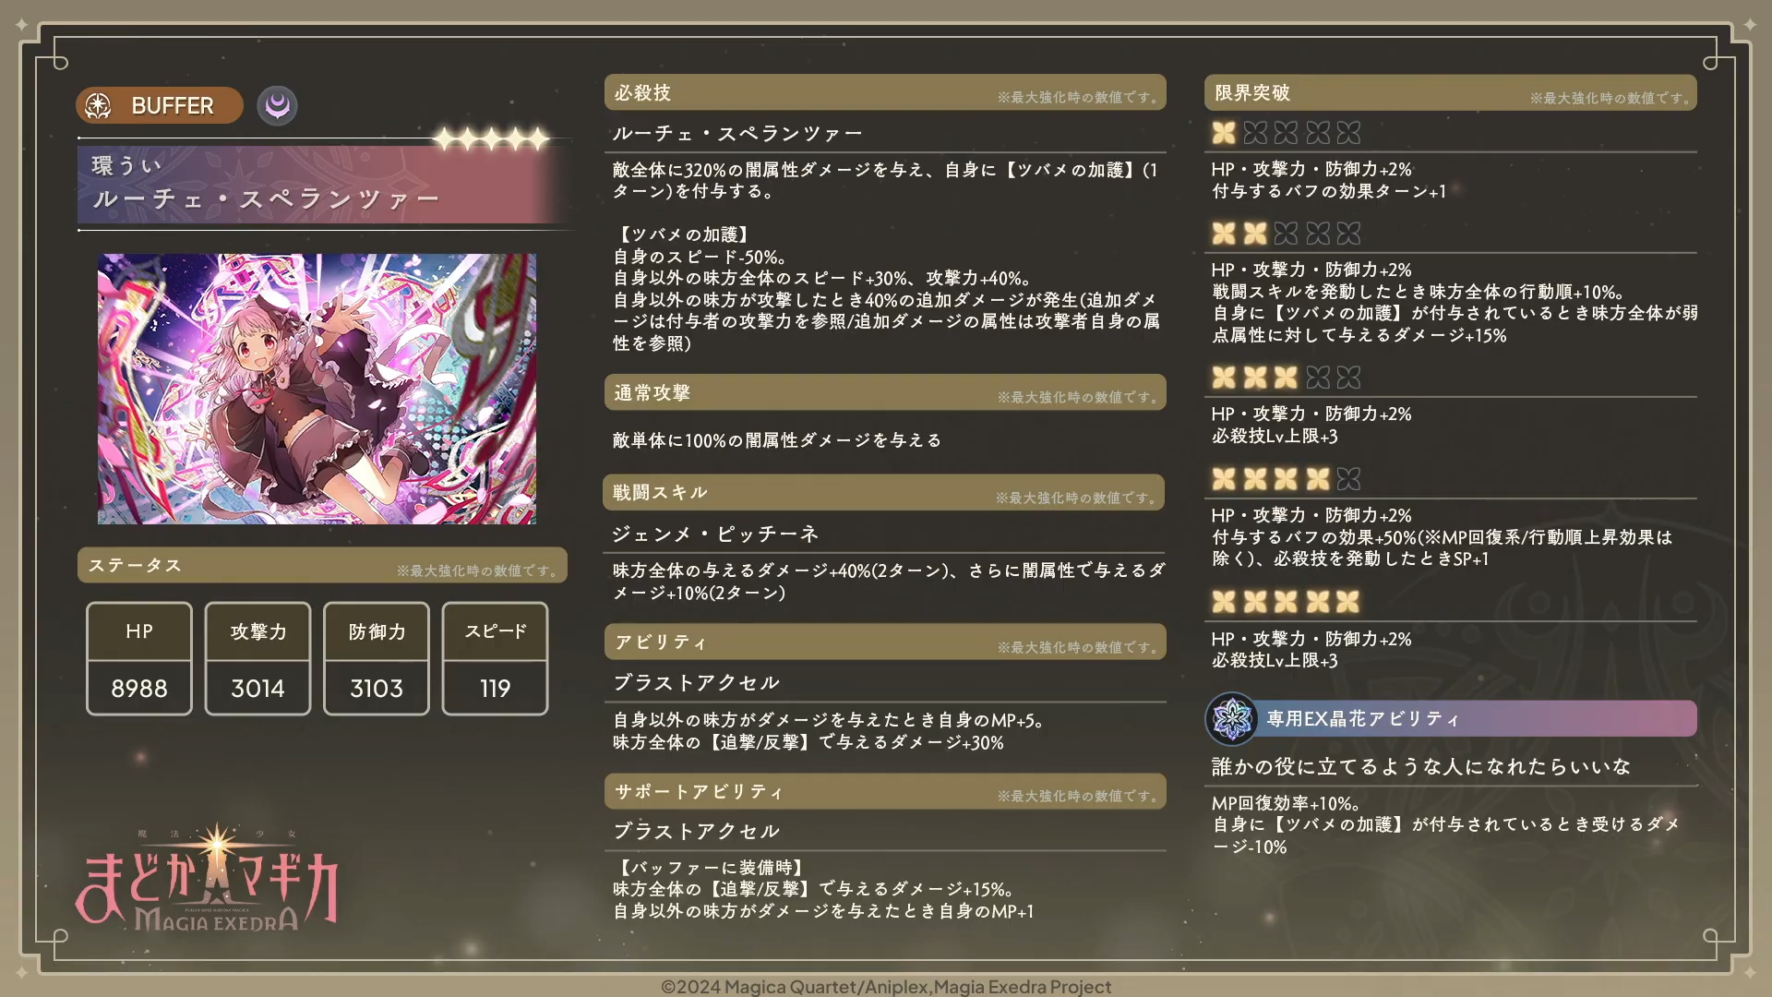Click the Magia Exedra logo
Image resolution: width=1772 pixels, height=997 pixels.
click(x=207, y=878)
